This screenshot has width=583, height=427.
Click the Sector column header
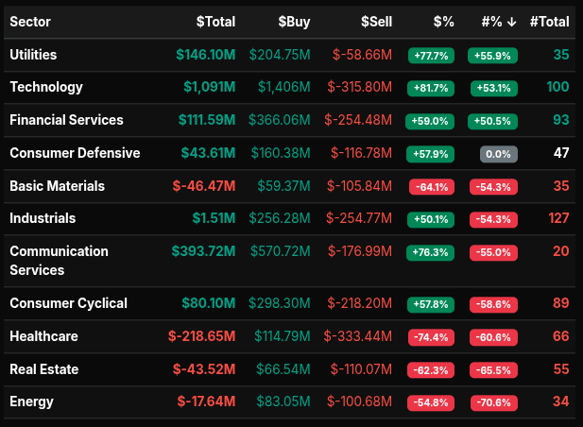tap(30, 21)
